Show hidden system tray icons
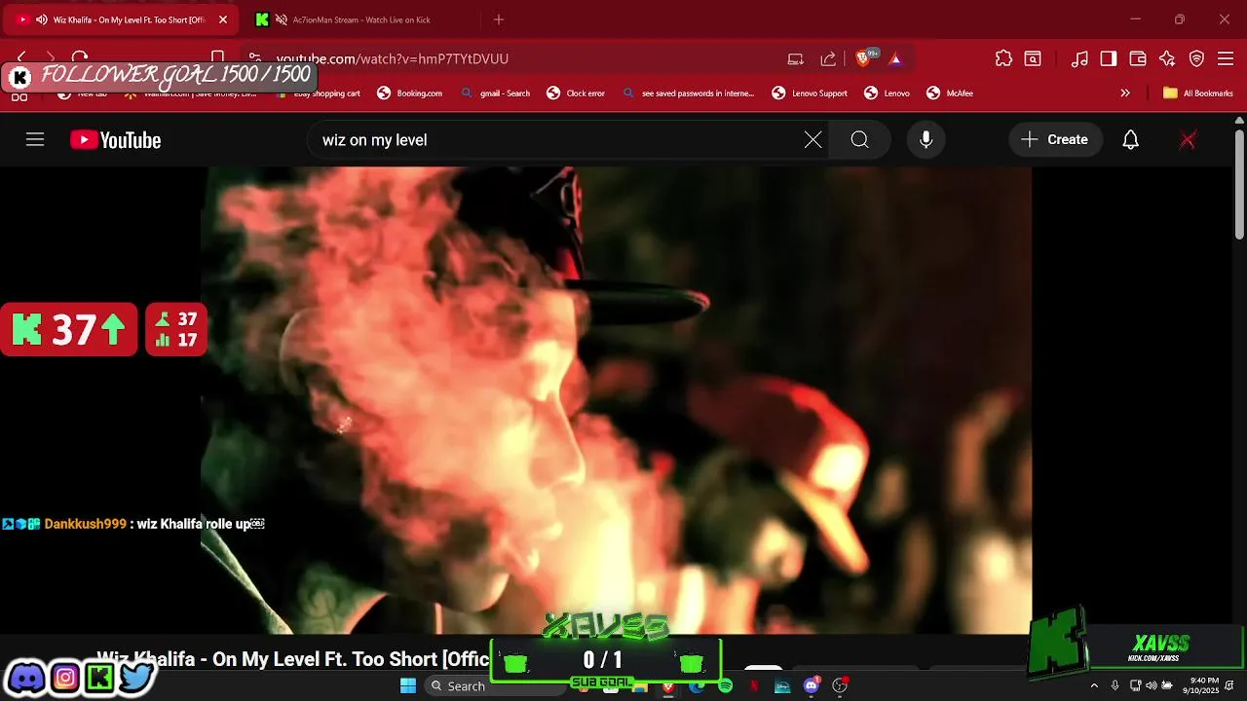This screenshot has width=1247, height=701. (1093, 686)
